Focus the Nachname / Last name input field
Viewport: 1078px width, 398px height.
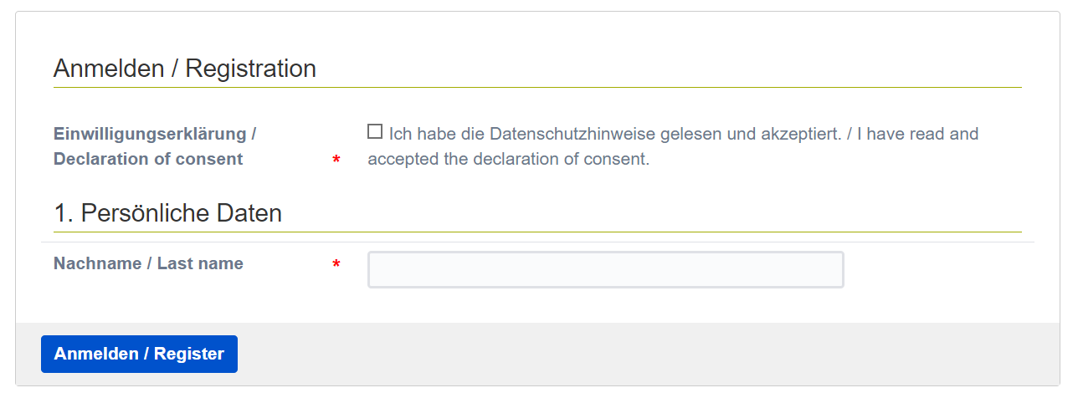coord(605,269)
